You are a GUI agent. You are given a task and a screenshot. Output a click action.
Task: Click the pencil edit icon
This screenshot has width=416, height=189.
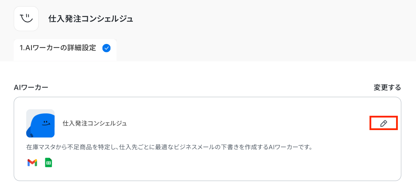click(x=383, y=123)
